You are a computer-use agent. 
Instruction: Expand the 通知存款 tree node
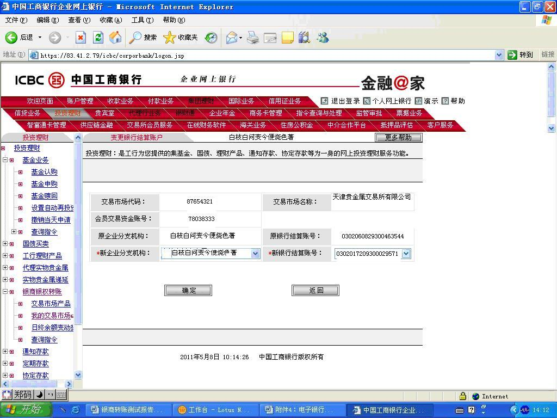pos(5,352)
